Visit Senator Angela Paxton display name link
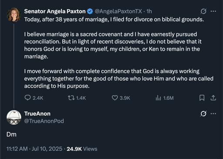Screen dimensions: 223x159 pyautogui.click(x=55, y=11)
